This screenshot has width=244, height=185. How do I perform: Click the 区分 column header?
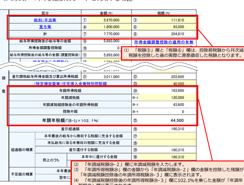(45, 13)
